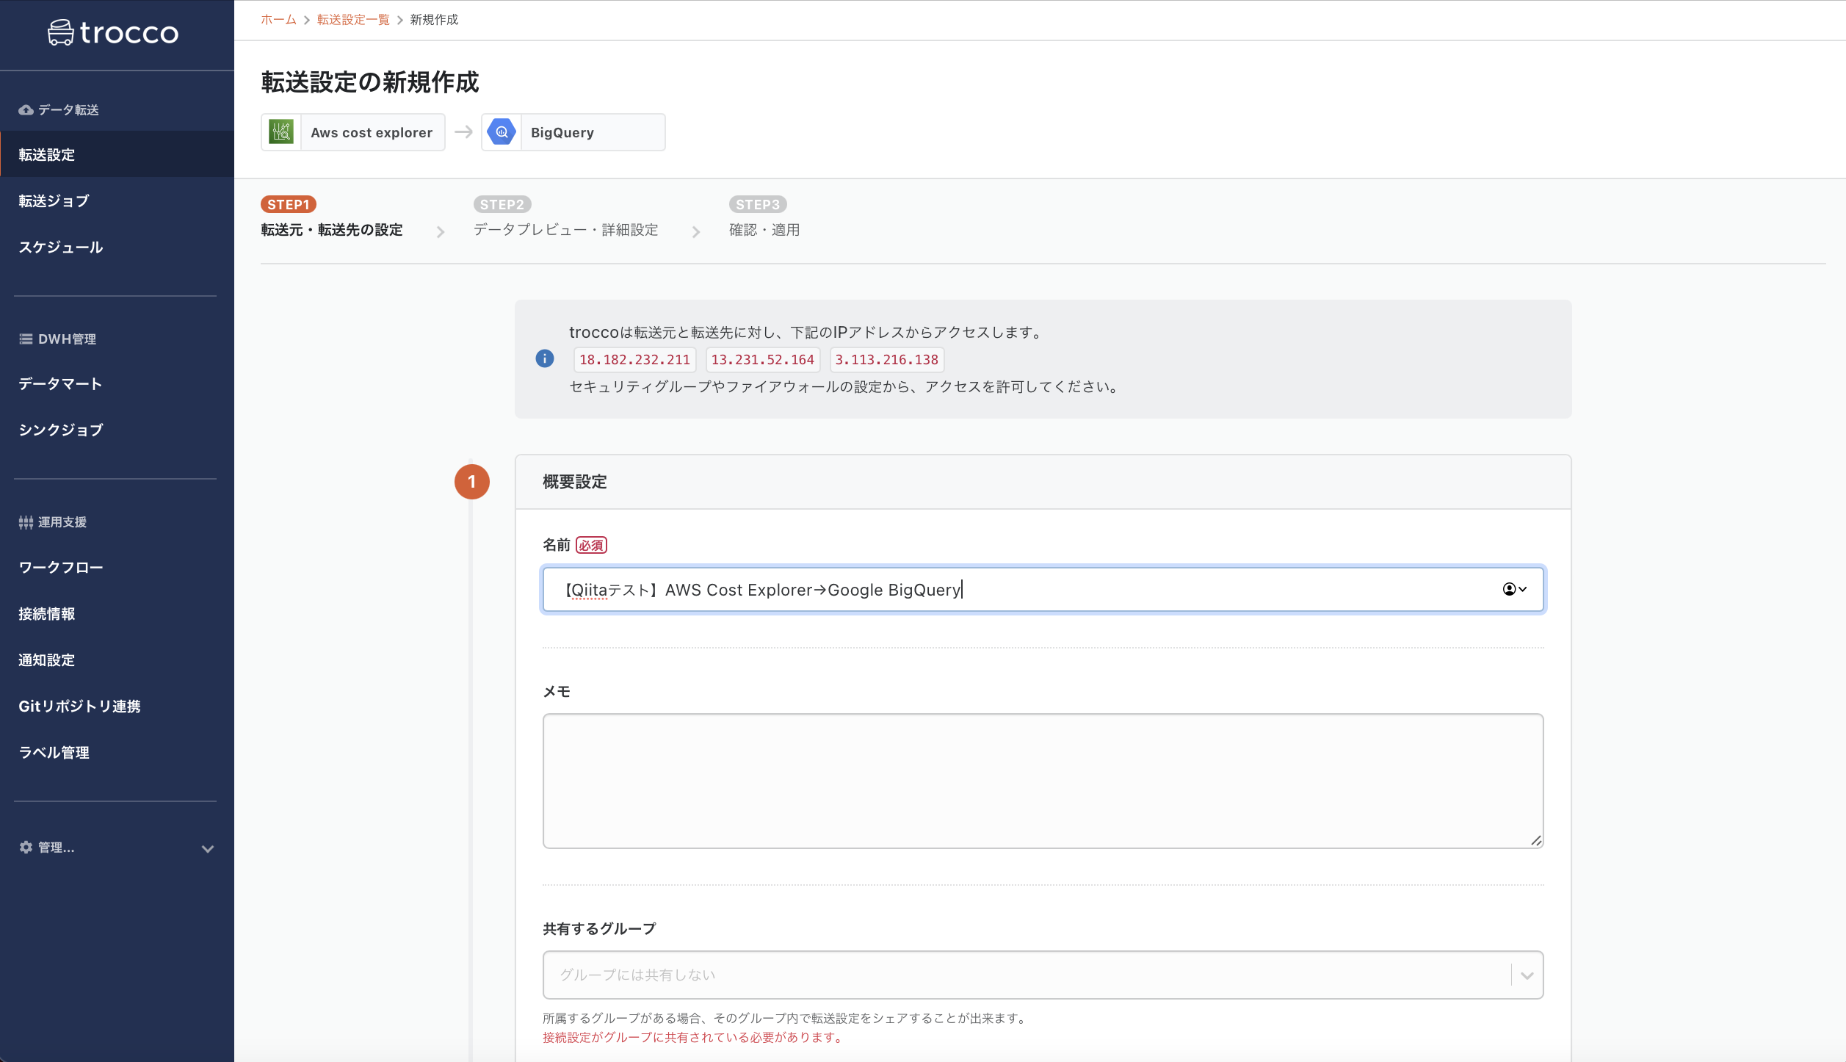The image size is (1846, 1062).
Task: Click the STEP1 badge
Action: point(289,204)
